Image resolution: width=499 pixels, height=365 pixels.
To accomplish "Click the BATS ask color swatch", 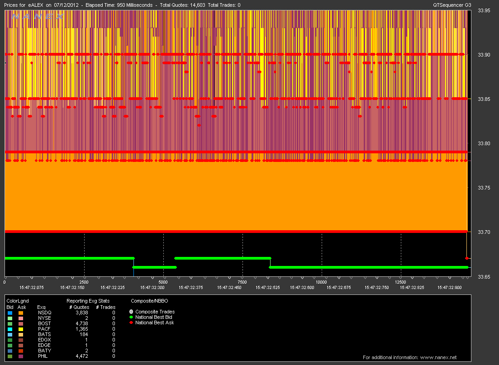I will (21, 334).
